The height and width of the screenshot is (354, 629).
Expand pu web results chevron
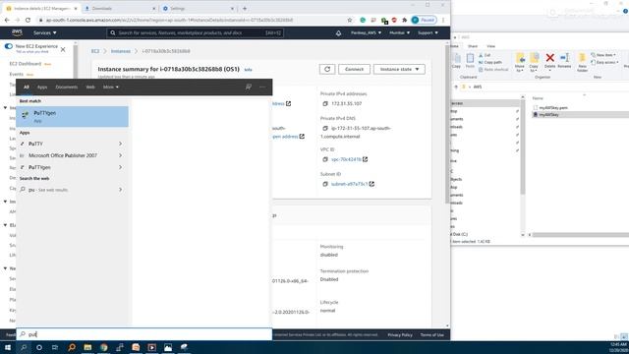(x=120, y=190)
